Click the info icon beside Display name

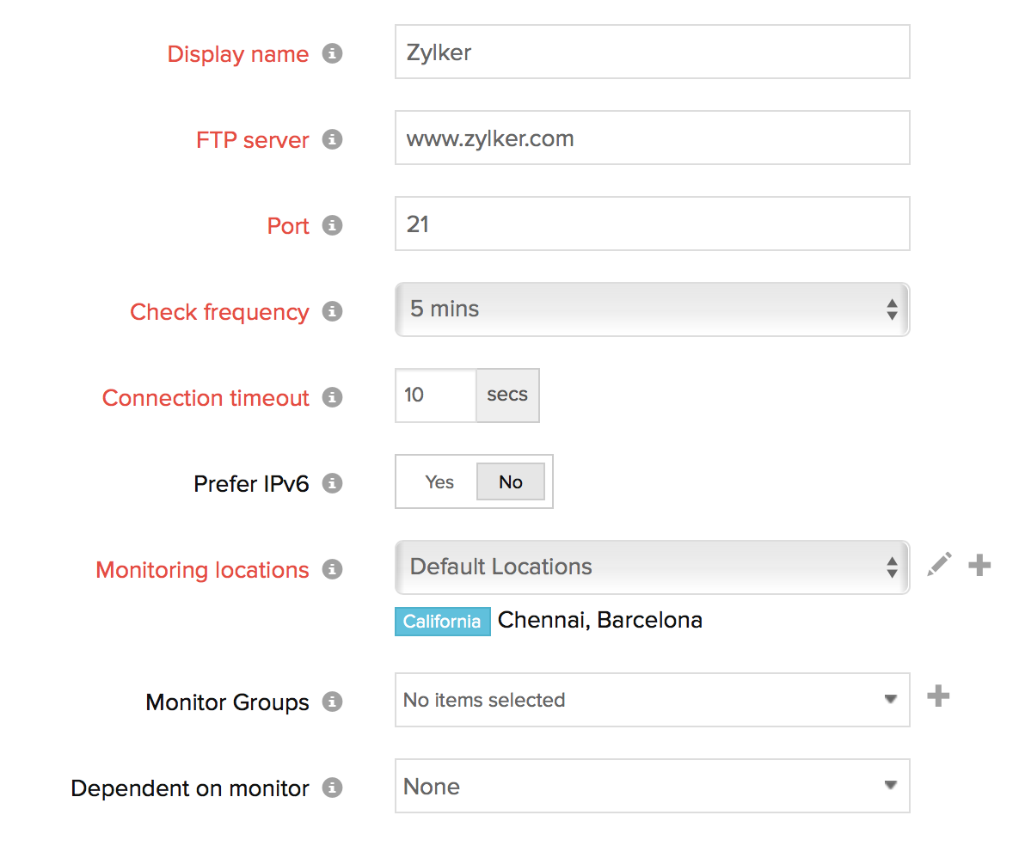[332, 53]
